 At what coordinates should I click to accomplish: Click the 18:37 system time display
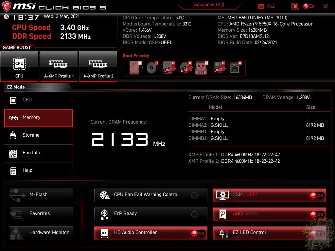pos(26,17)
